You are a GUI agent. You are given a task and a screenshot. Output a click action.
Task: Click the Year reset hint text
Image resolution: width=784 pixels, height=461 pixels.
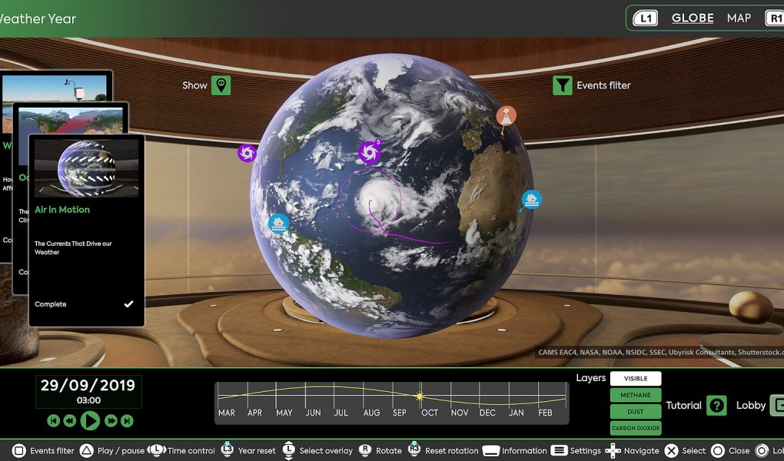point(257,450)
